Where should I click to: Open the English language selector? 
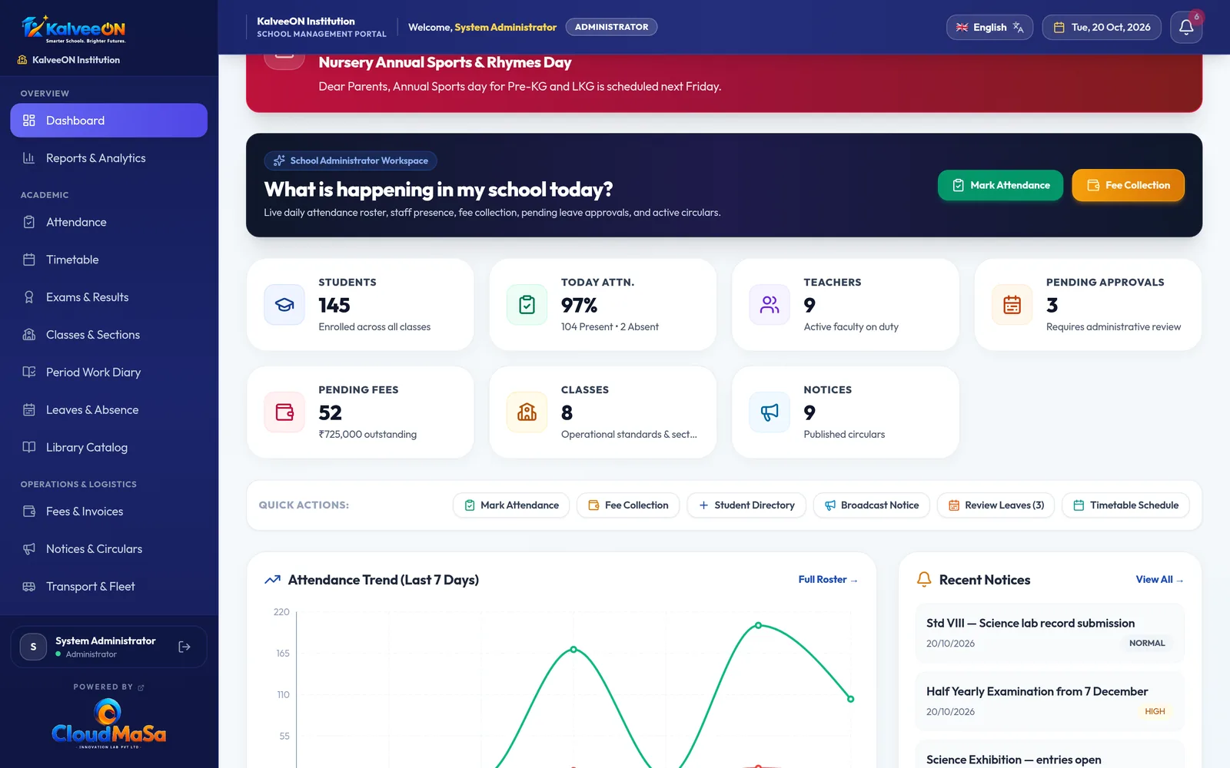point(989,27)
